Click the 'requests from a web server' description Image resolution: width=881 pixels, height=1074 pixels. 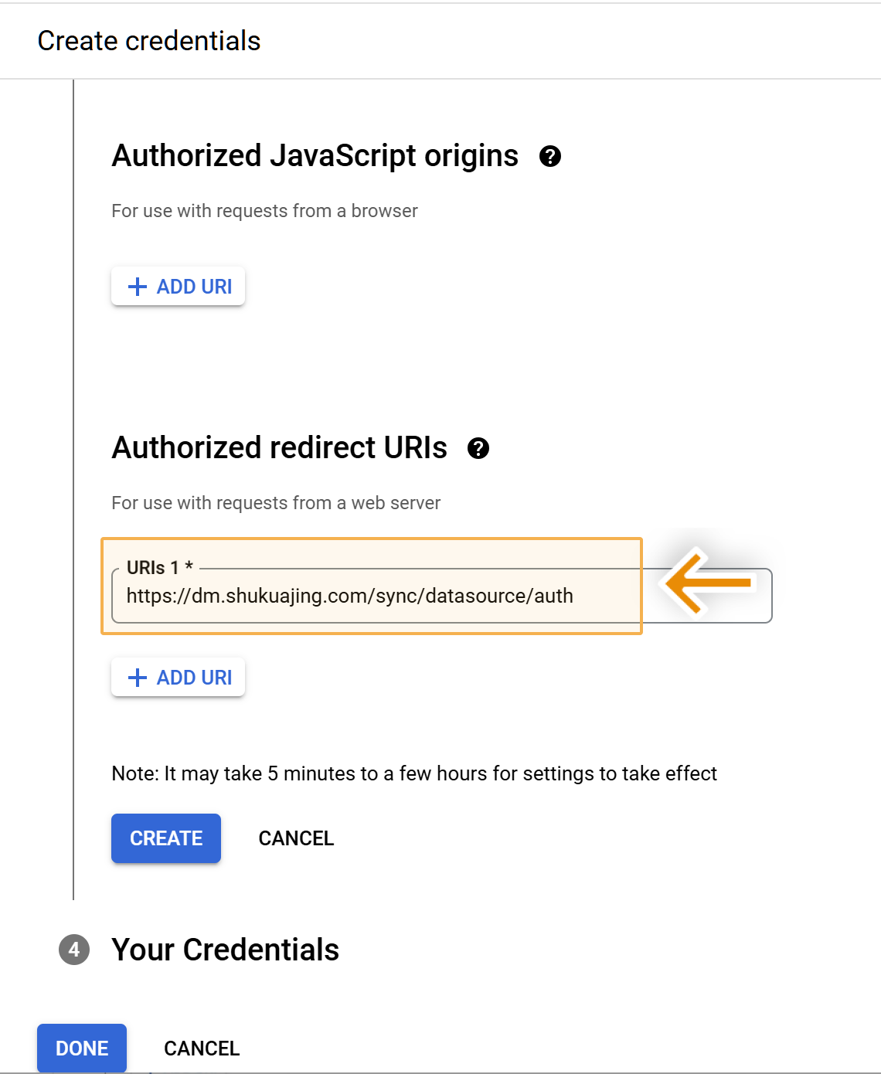tap(276, 503)
